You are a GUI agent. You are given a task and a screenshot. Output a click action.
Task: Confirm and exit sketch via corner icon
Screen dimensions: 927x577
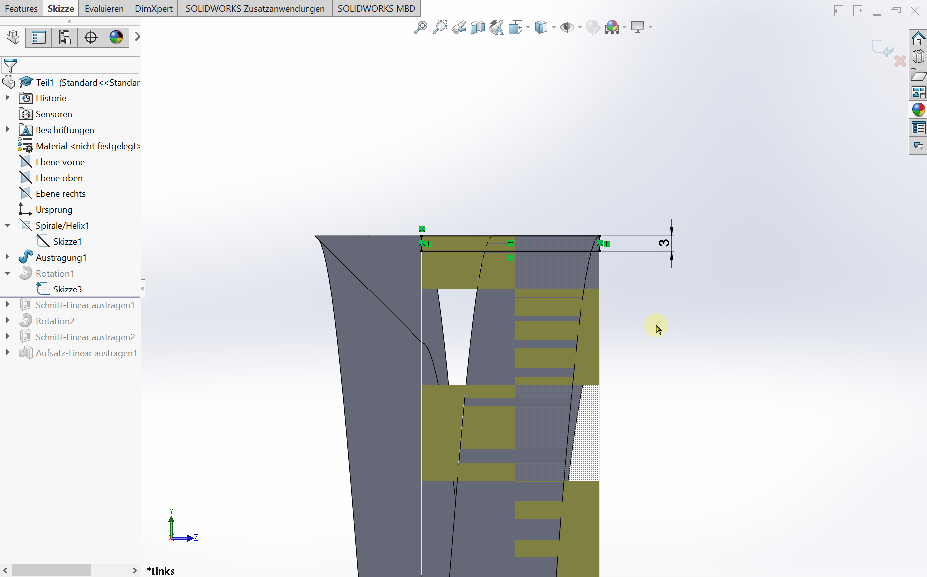(x=881, y=49)
